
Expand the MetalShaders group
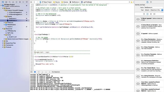4,25
